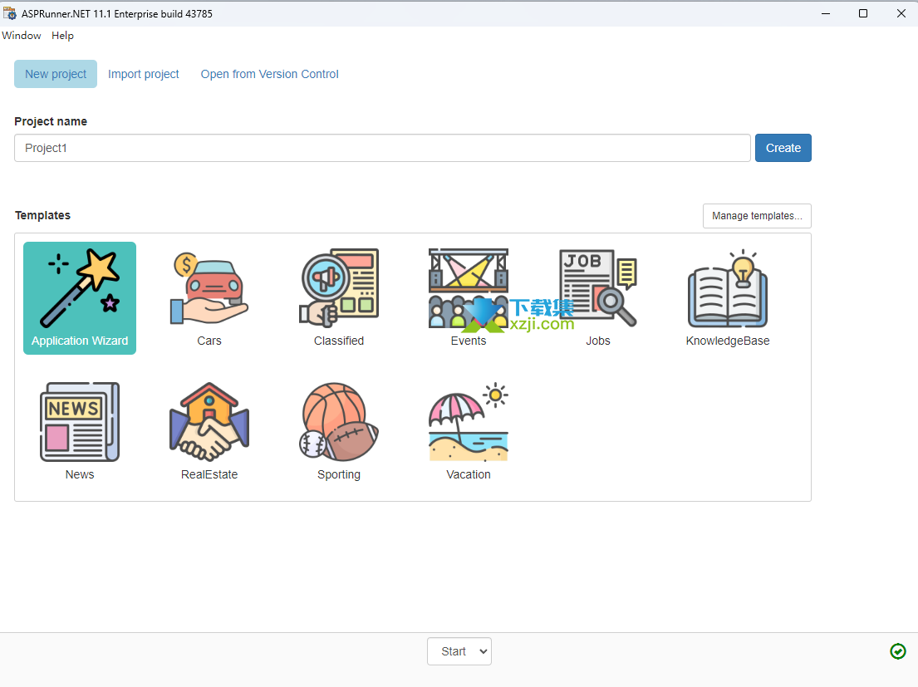Select the New project tab
918x687 pixels.
click(56, 74)
